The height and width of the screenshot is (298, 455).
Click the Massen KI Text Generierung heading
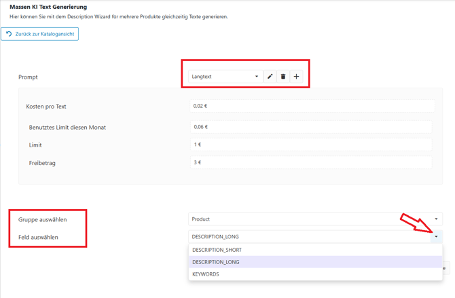pyautogui.click(x=48, y=7)
